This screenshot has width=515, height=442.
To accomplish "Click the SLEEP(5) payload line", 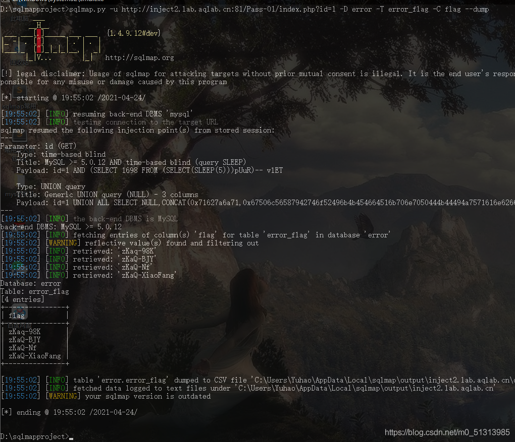I will (x=149, y=170).
